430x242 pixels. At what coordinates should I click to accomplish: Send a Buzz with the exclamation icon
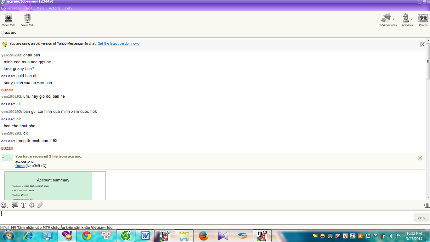(32, 205)
